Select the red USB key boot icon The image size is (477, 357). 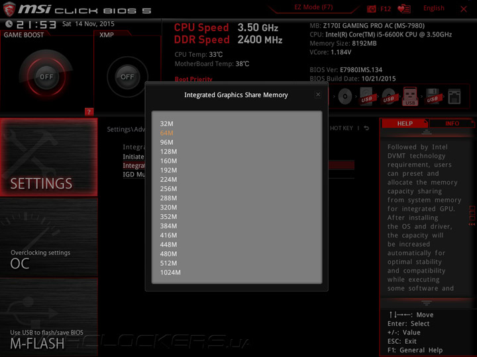tap(410, 97)
